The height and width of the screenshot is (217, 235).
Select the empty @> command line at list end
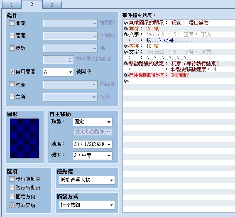point(179,81)
